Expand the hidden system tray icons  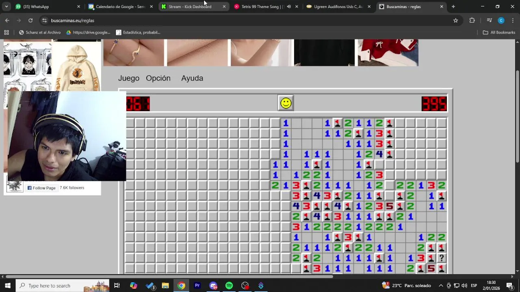point(441,286)
